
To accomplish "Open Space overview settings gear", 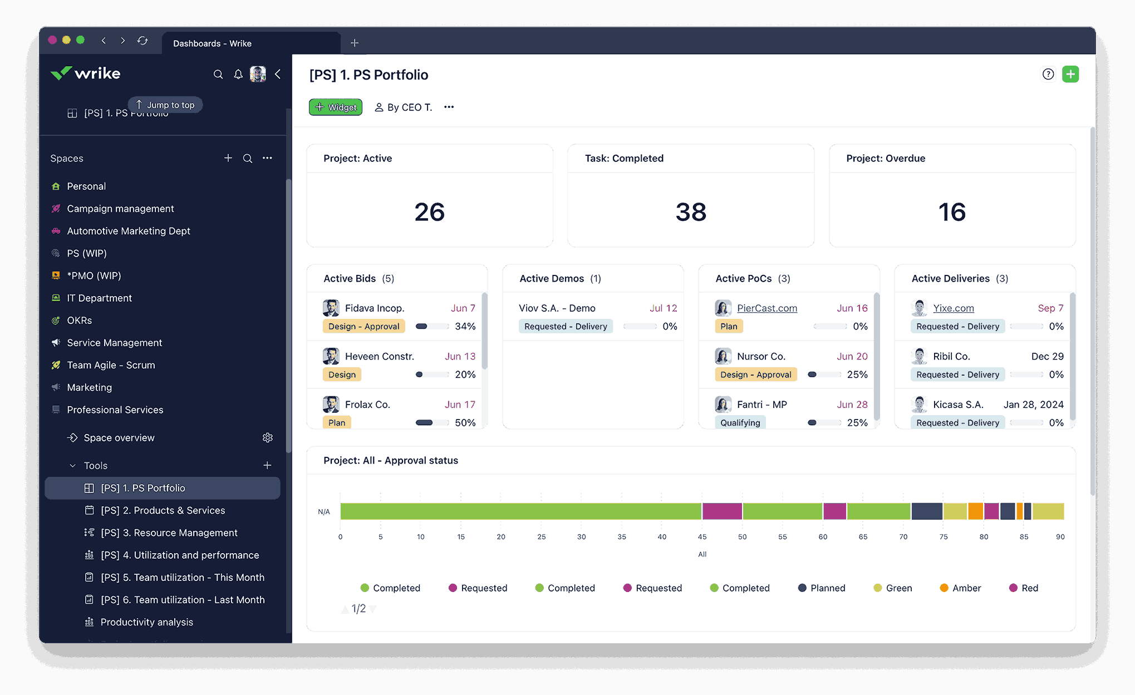I will 268,438.
